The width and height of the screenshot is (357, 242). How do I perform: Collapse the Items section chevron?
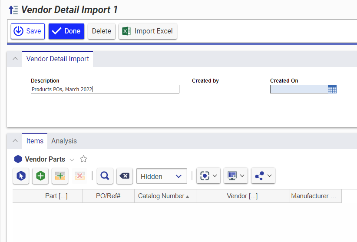click(x=15, y=141)
